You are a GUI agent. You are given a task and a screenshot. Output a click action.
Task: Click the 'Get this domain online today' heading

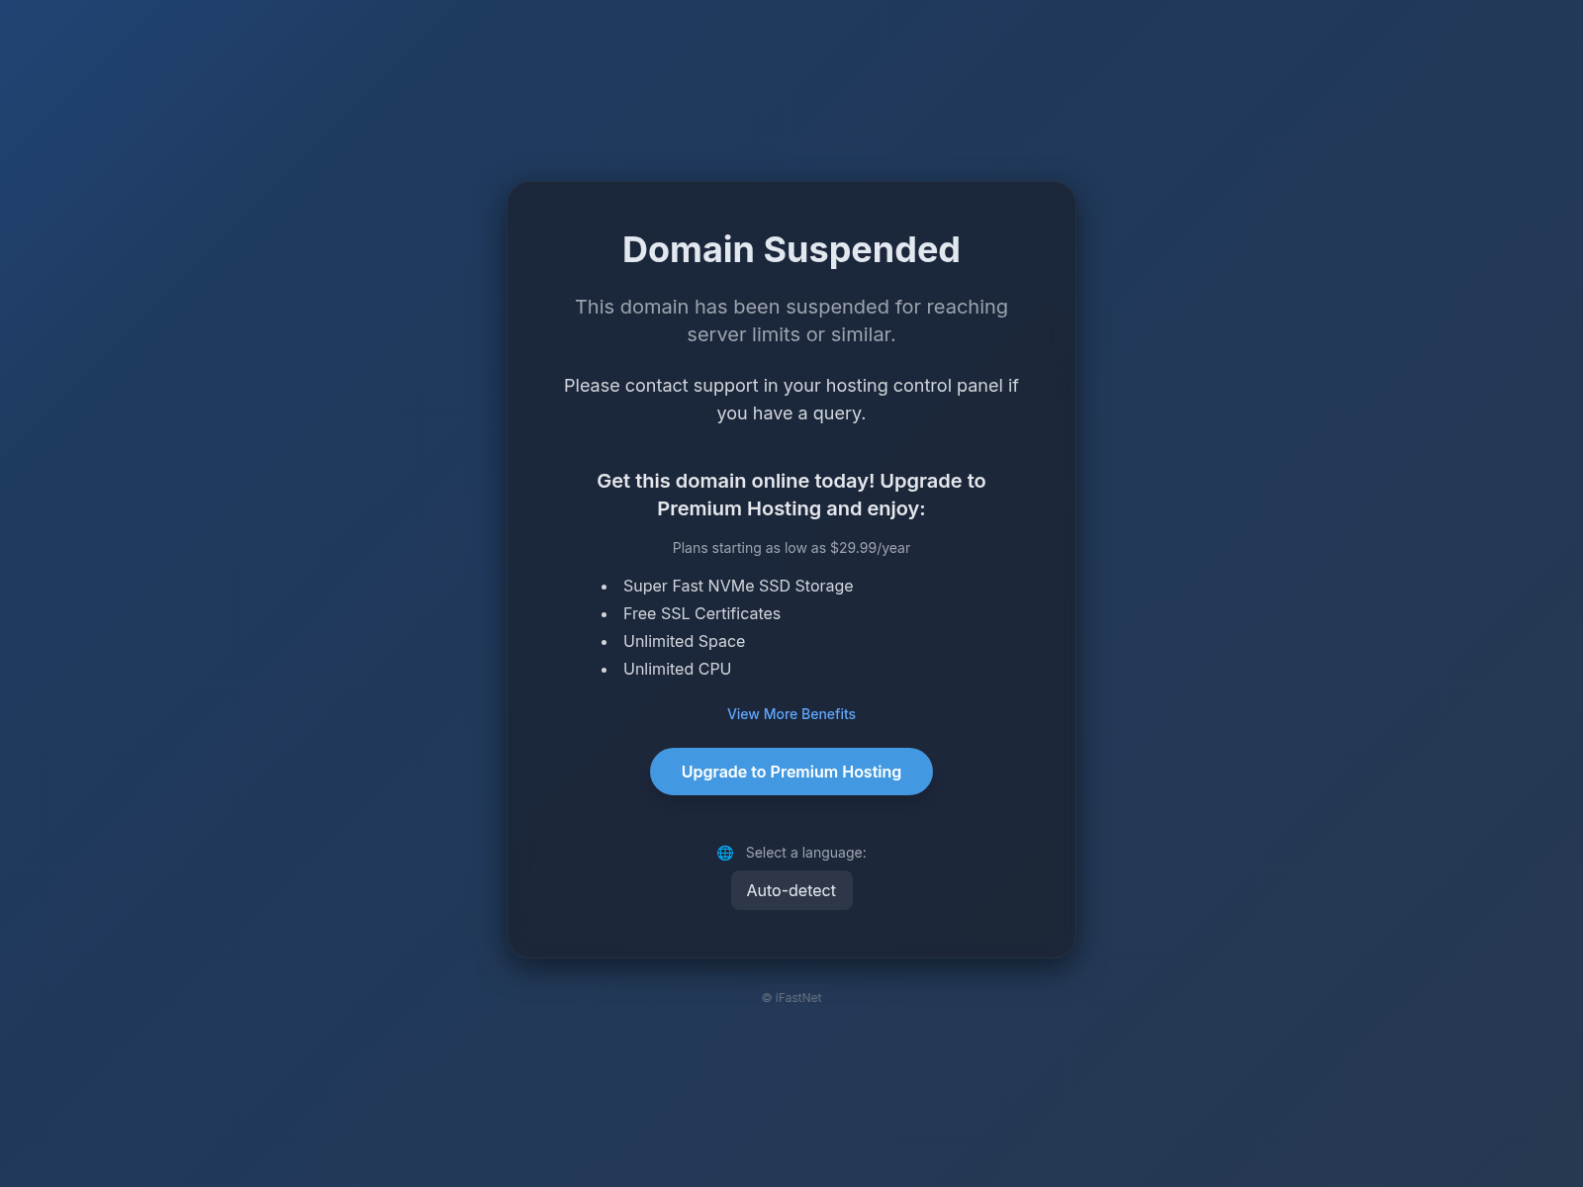(x=791, y=495)
